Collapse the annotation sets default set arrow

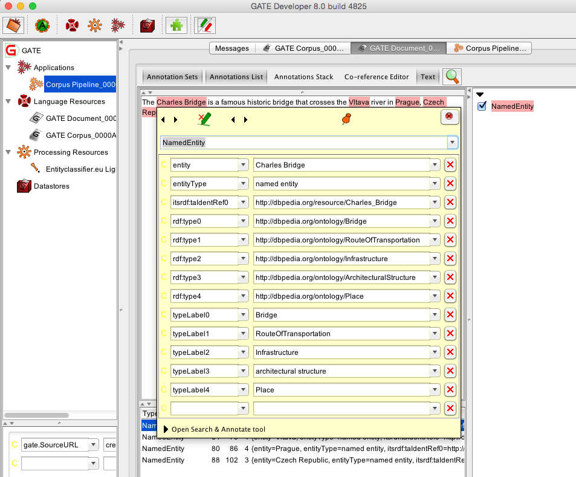480,94
